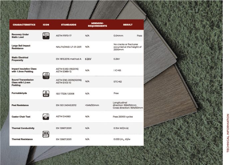Click the N/A value in Formaldehyde row
Image resolution: width=233 pixels, height=165 pixels.
87,93
